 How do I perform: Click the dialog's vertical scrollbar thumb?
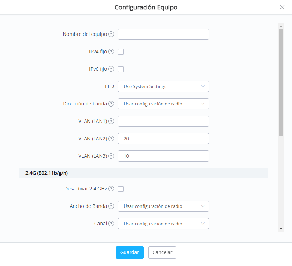tap(281, 83)
